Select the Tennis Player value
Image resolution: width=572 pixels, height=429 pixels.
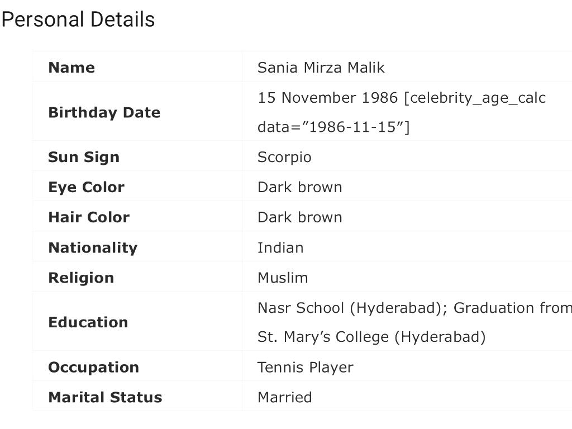(x=305, y=367)
